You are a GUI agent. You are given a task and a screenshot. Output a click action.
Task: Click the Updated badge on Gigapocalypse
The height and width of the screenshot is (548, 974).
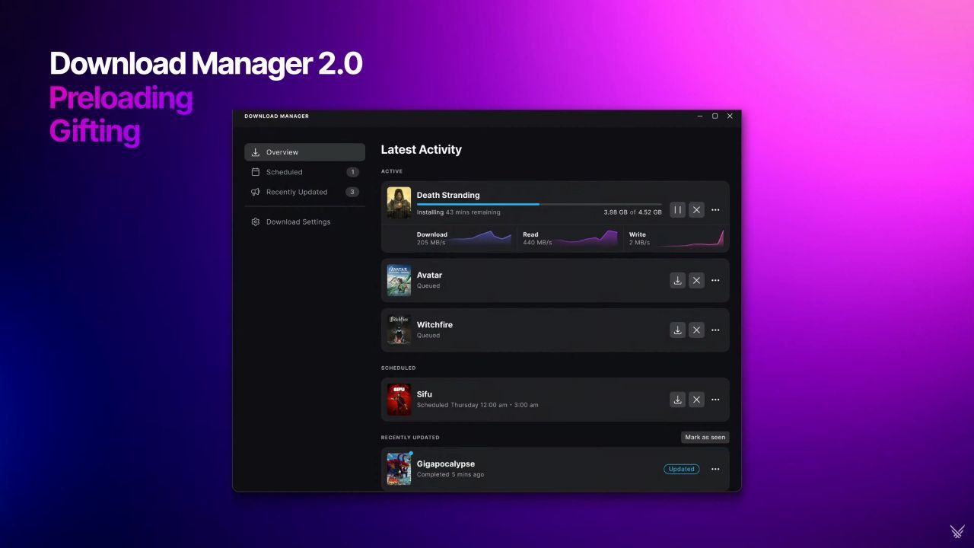(681, 469)
